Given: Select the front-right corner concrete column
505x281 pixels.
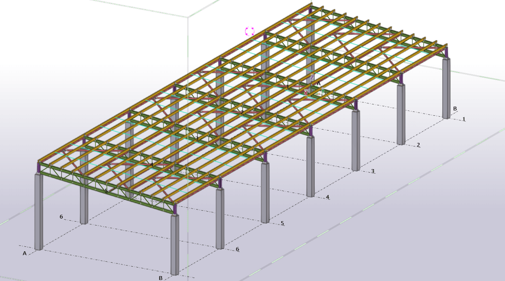Looking at the screenshot, I should click(174, 245).
